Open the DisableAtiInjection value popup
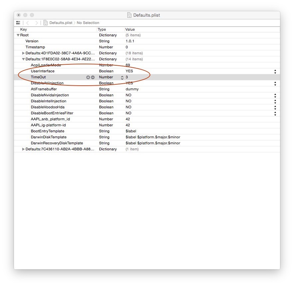294x286 pixels. coord(275,84)
